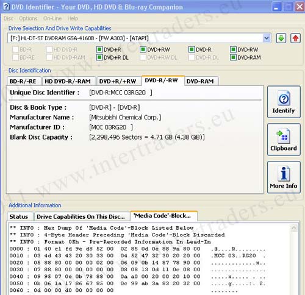Click the Mitsubishi Chemical Corp. manufacturer name

tap(125, 117)
